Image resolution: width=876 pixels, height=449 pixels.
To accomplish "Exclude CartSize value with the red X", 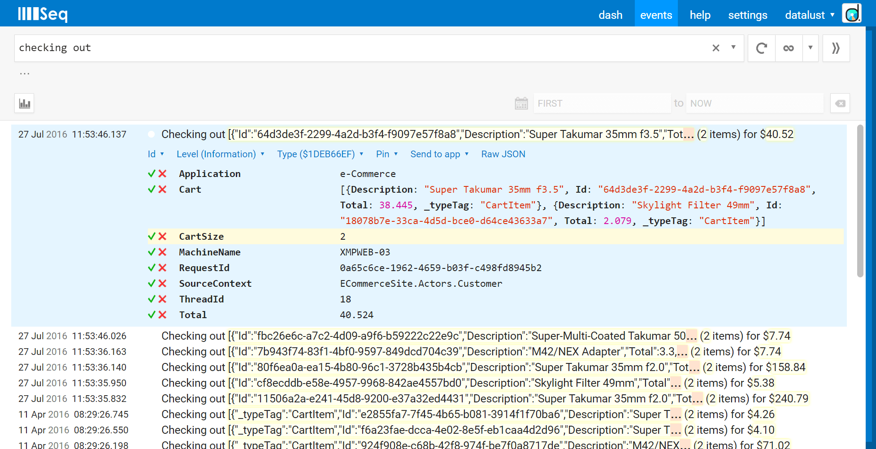I will click(162, 237).
